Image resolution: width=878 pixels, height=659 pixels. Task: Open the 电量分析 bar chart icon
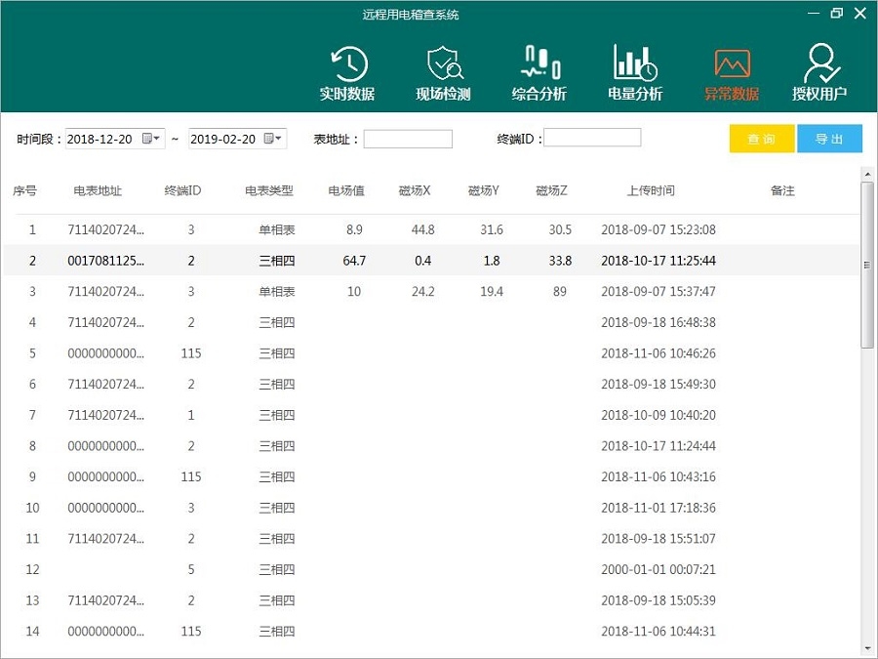[x=635, y=73]
